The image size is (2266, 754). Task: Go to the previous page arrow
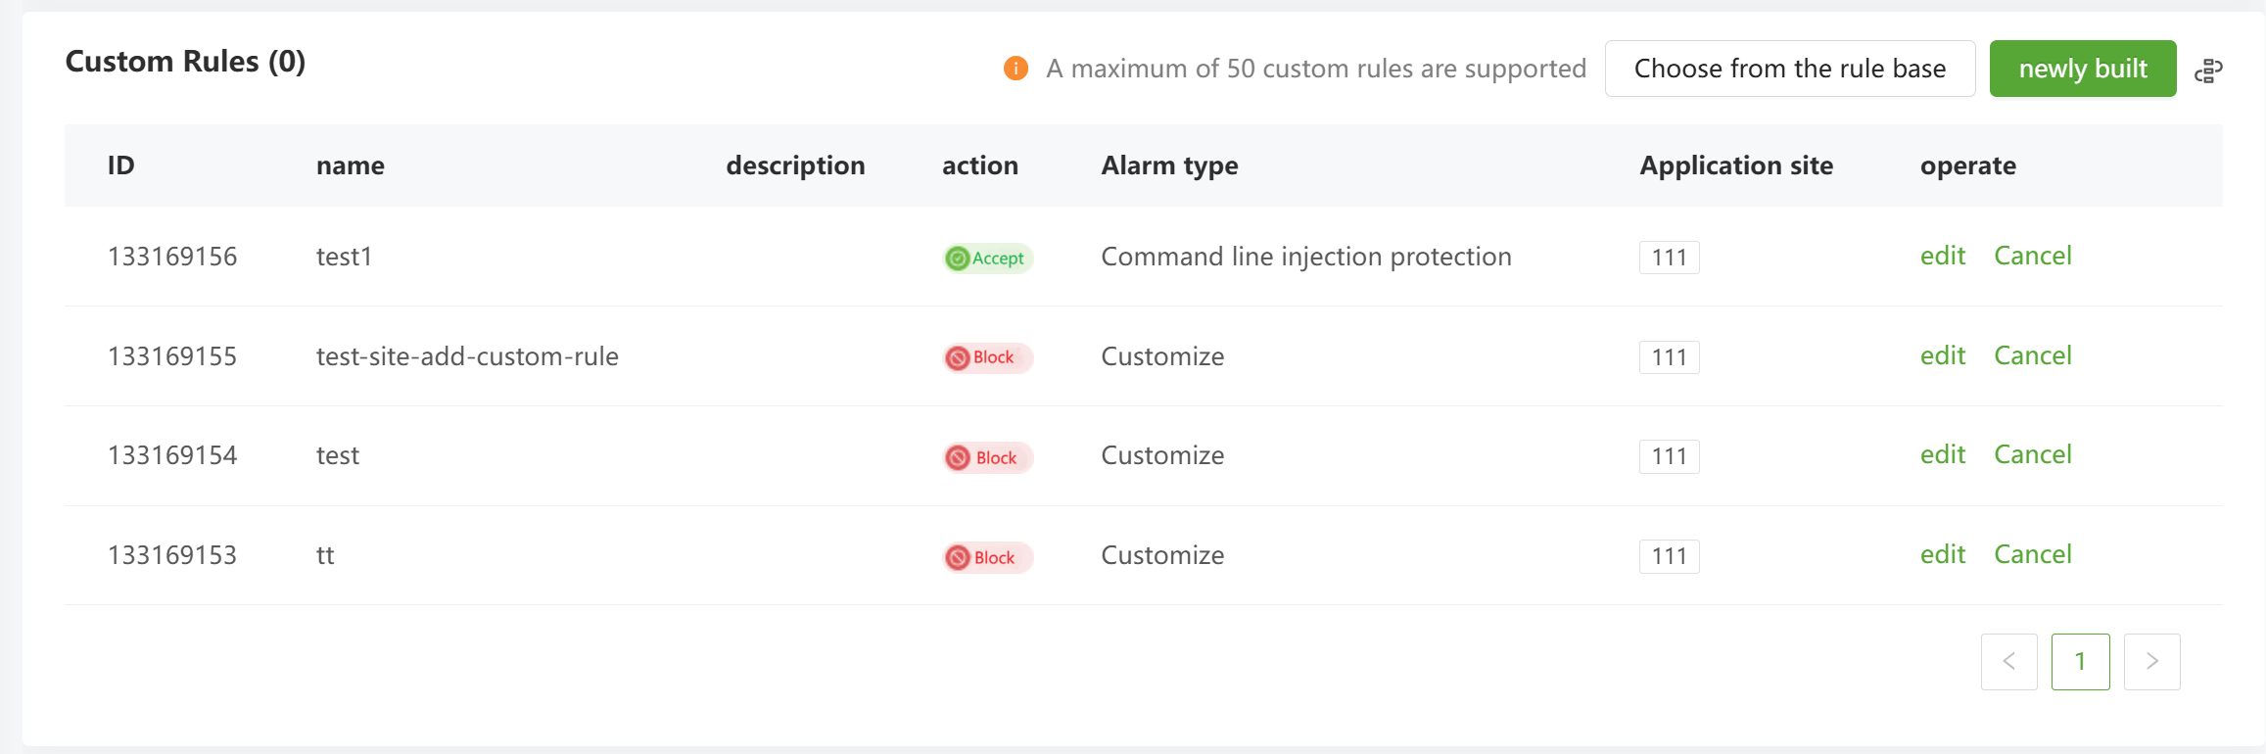[x=2009, y=662]
